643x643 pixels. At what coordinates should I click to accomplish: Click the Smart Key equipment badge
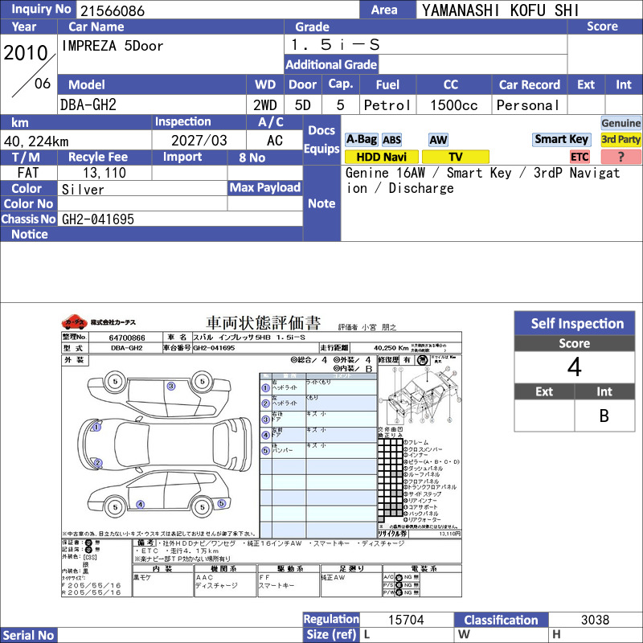coord(561,139)
